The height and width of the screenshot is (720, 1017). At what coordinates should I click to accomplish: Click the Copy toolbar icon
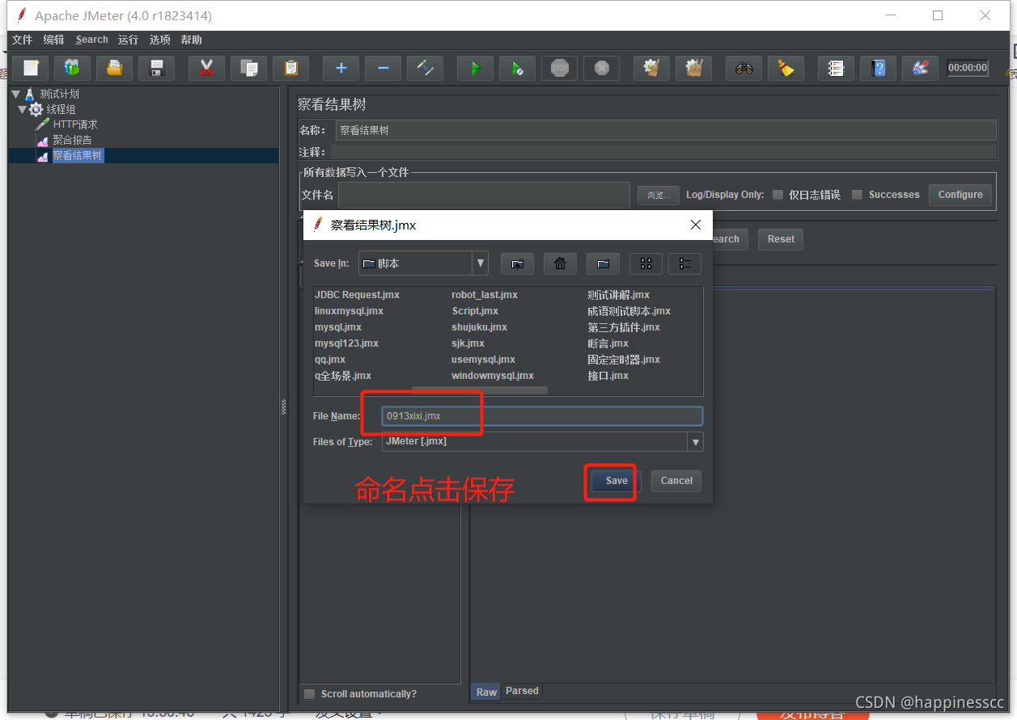(x=248, y=68)
